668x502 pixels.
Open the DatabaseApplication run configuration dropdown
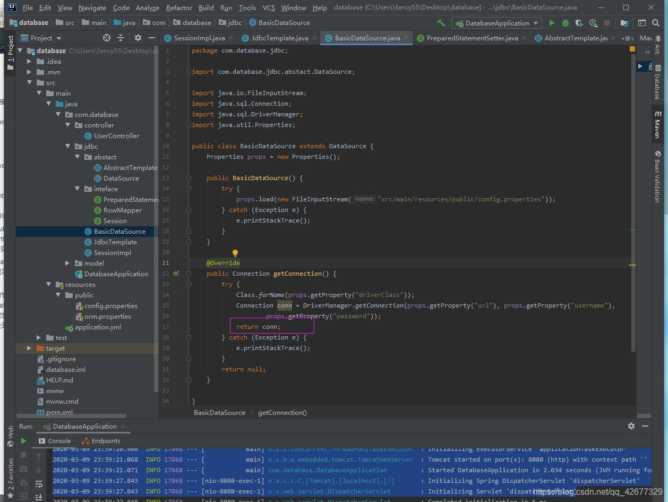point(496,23)
